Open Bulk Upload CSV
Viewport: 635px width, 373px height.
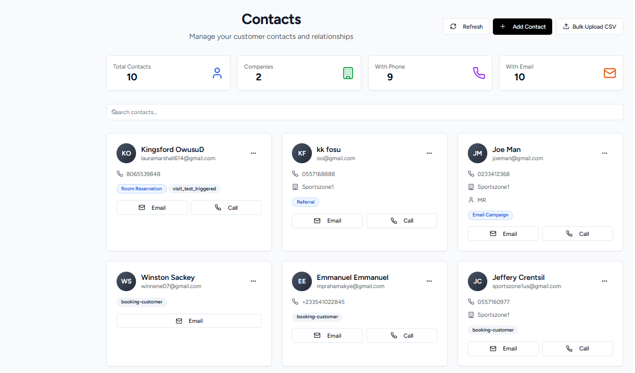pyautogui.click(x=589, y=27)
